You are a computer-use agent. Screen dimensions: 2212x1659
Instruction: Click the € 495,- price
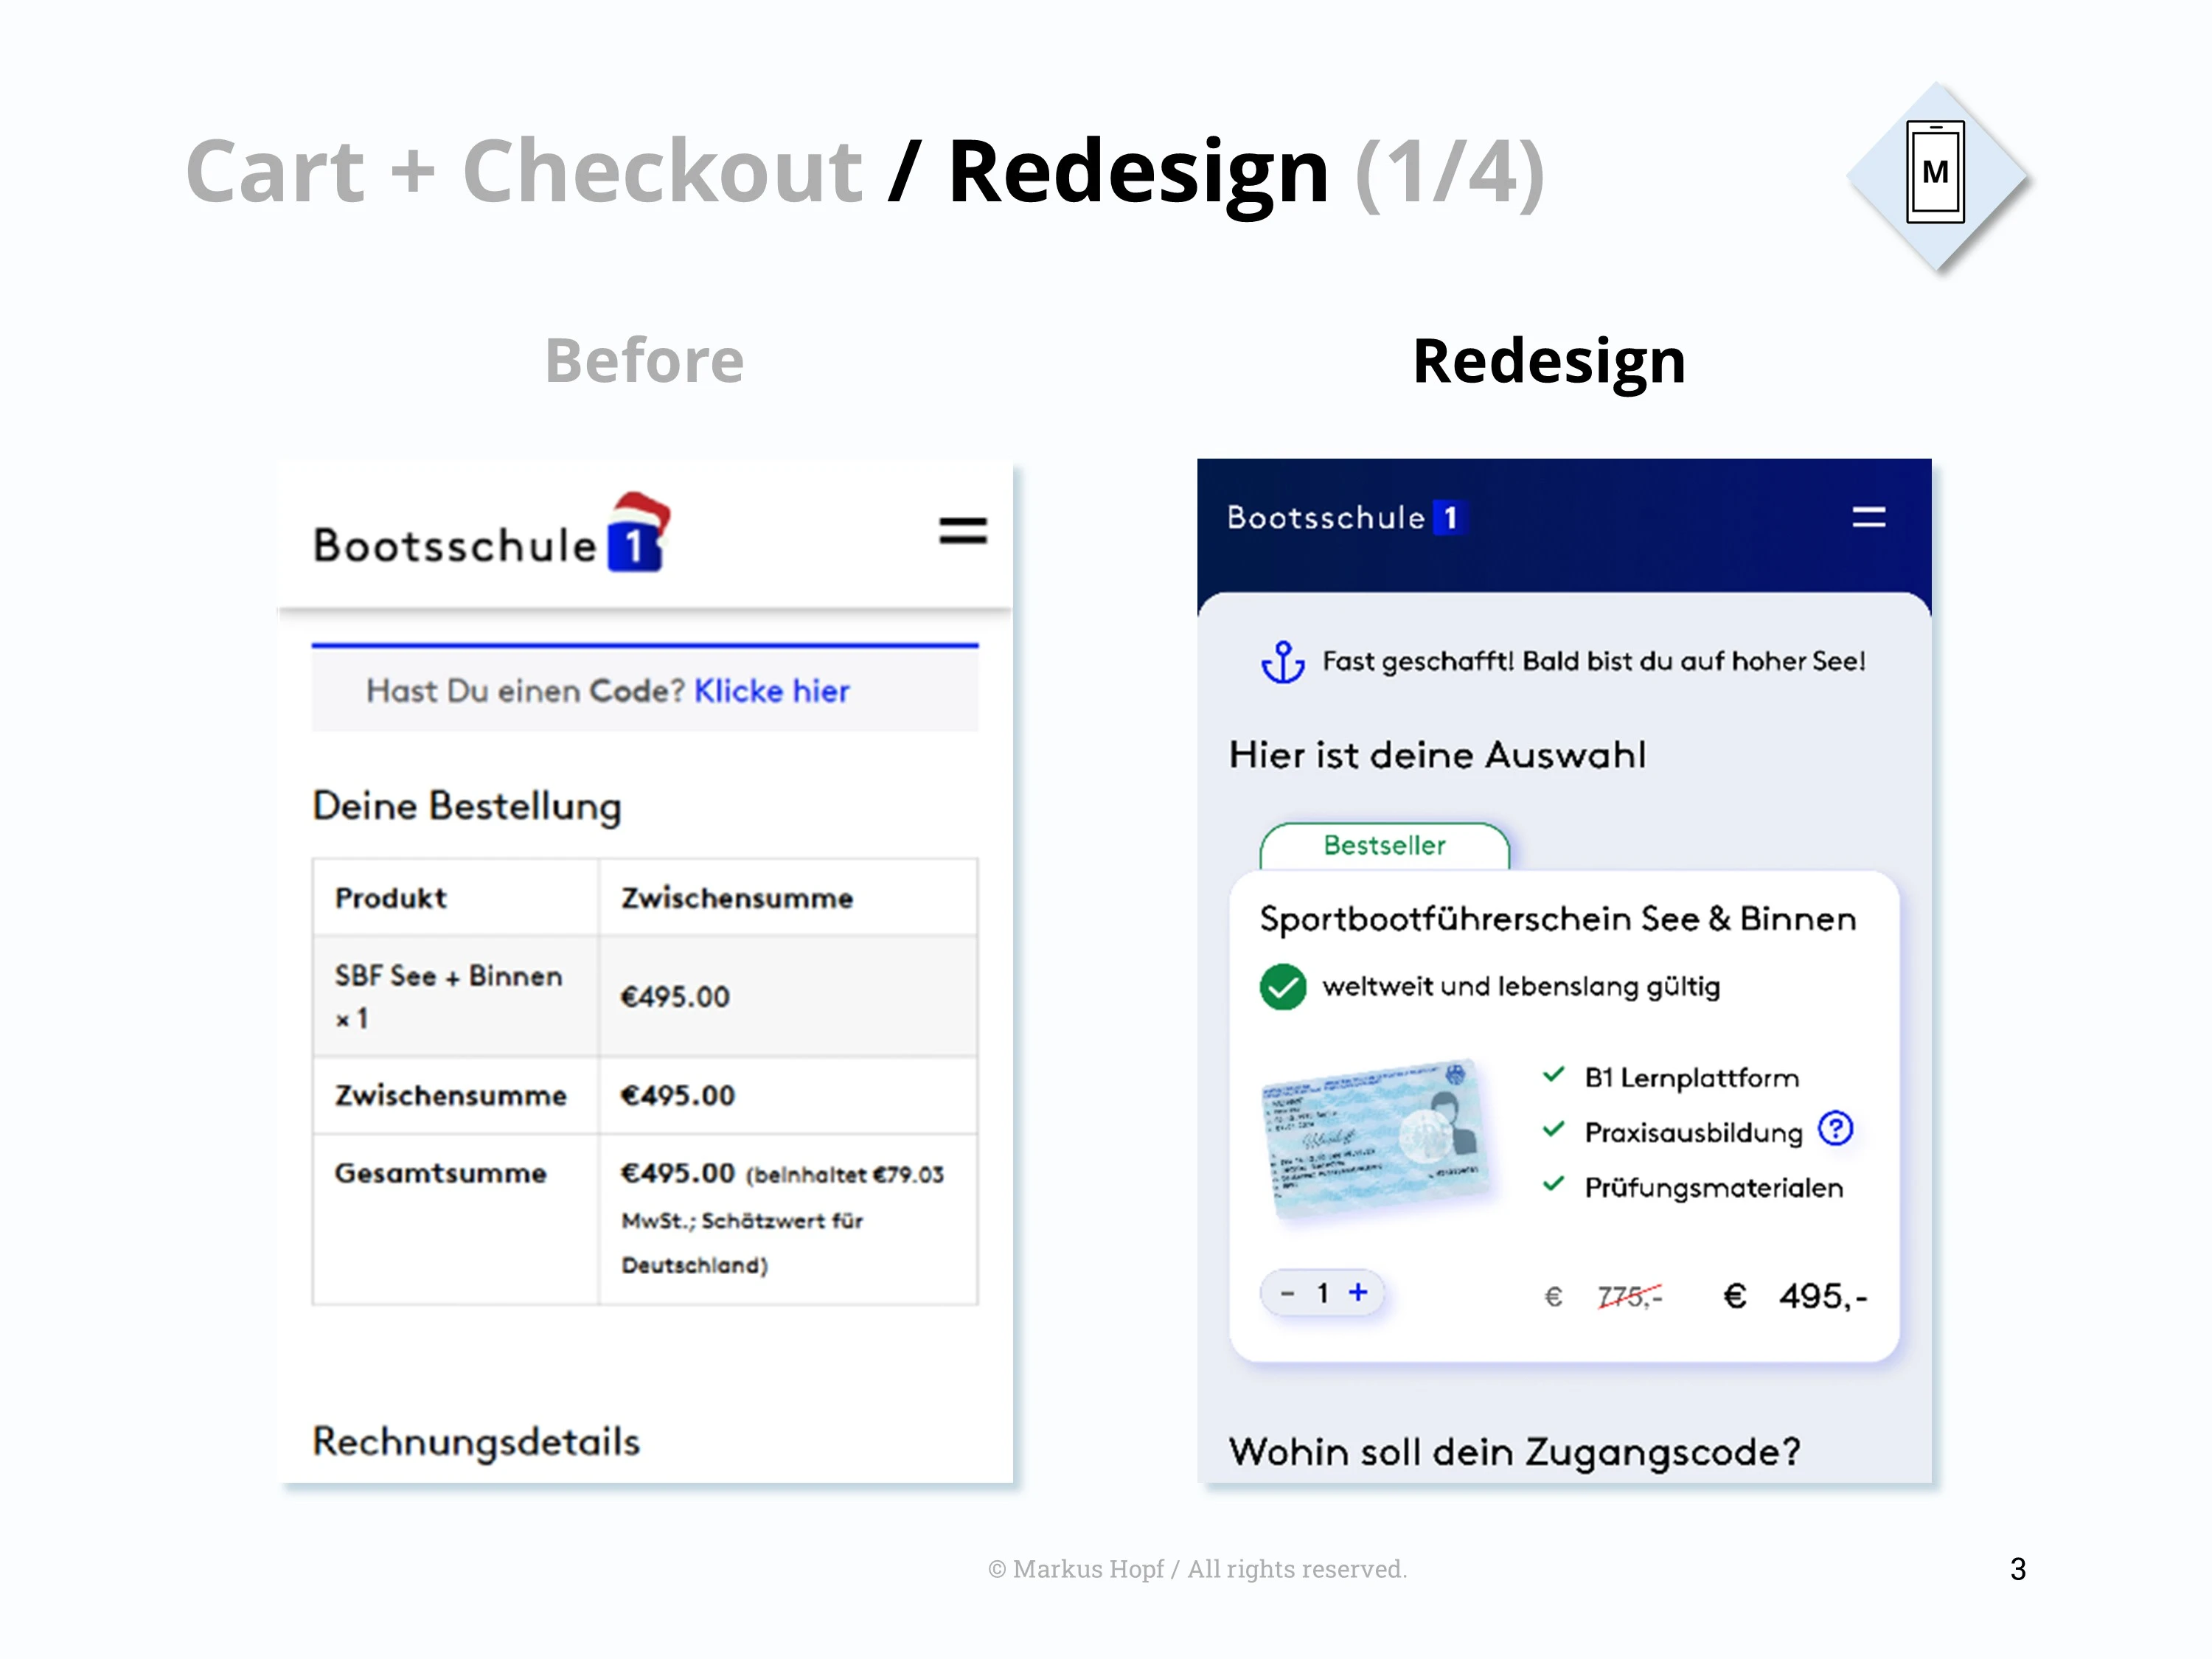1795,1297
